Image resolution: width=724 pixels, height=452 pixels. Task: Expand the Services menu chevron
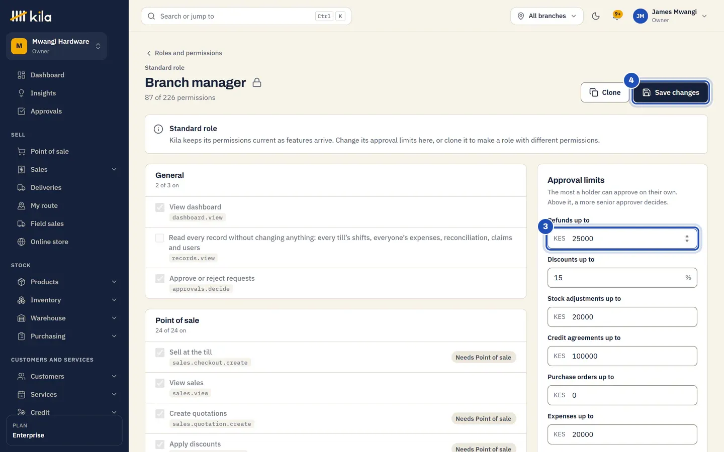coord(114,394)
